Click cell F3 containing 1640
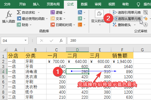The image size is (151, 100). [x=122, y=66]
